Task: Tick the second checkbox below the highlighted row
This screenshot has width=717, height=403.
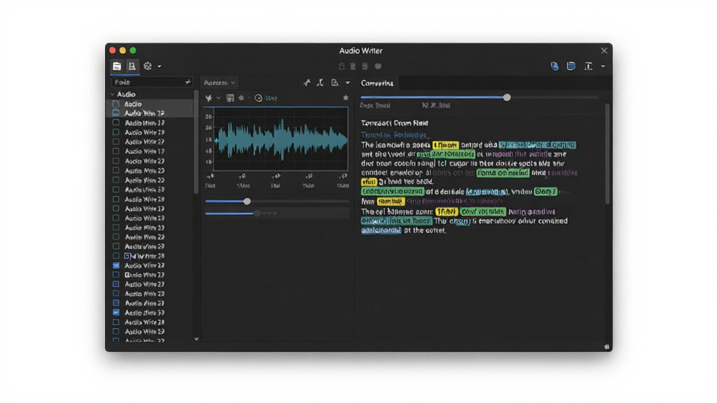Action: (116, 132)
